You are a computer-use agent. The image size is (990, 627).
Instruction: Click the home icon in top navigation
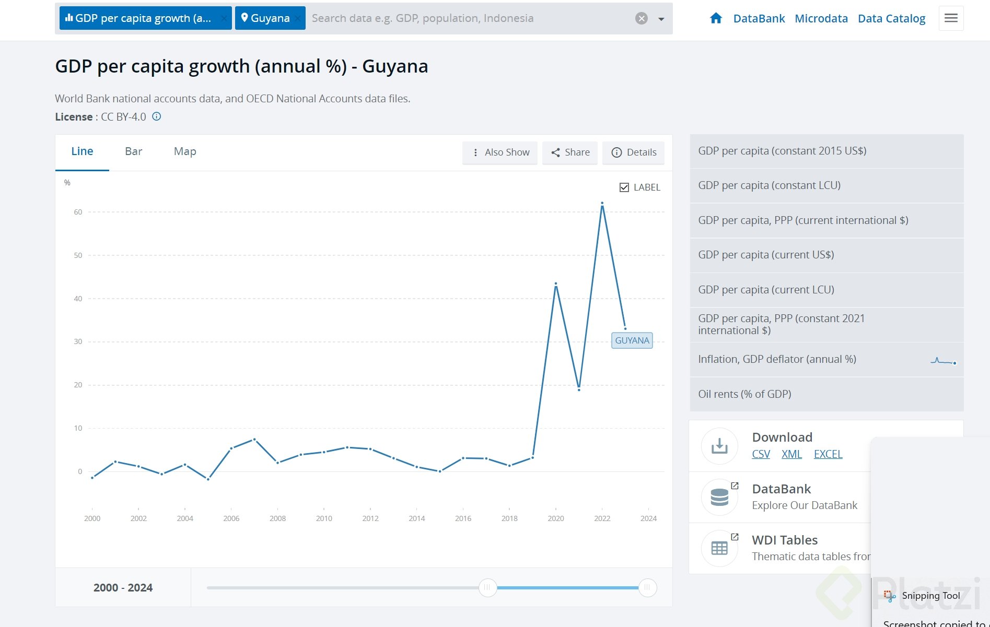tap(716, 18)
